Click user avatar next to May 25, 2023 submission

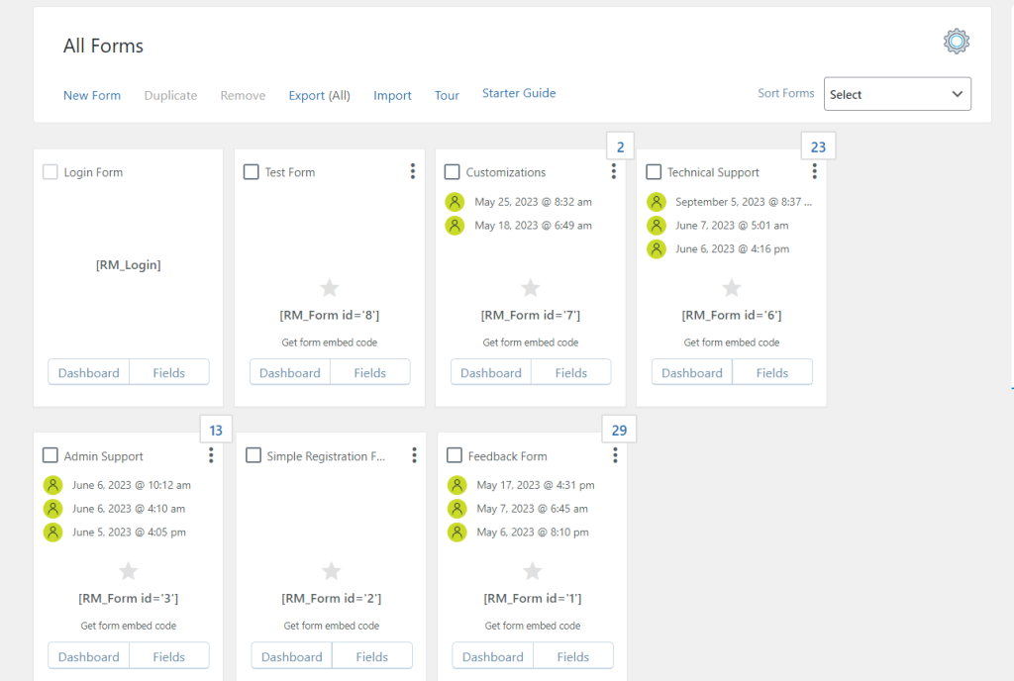[x=455, y=202]
